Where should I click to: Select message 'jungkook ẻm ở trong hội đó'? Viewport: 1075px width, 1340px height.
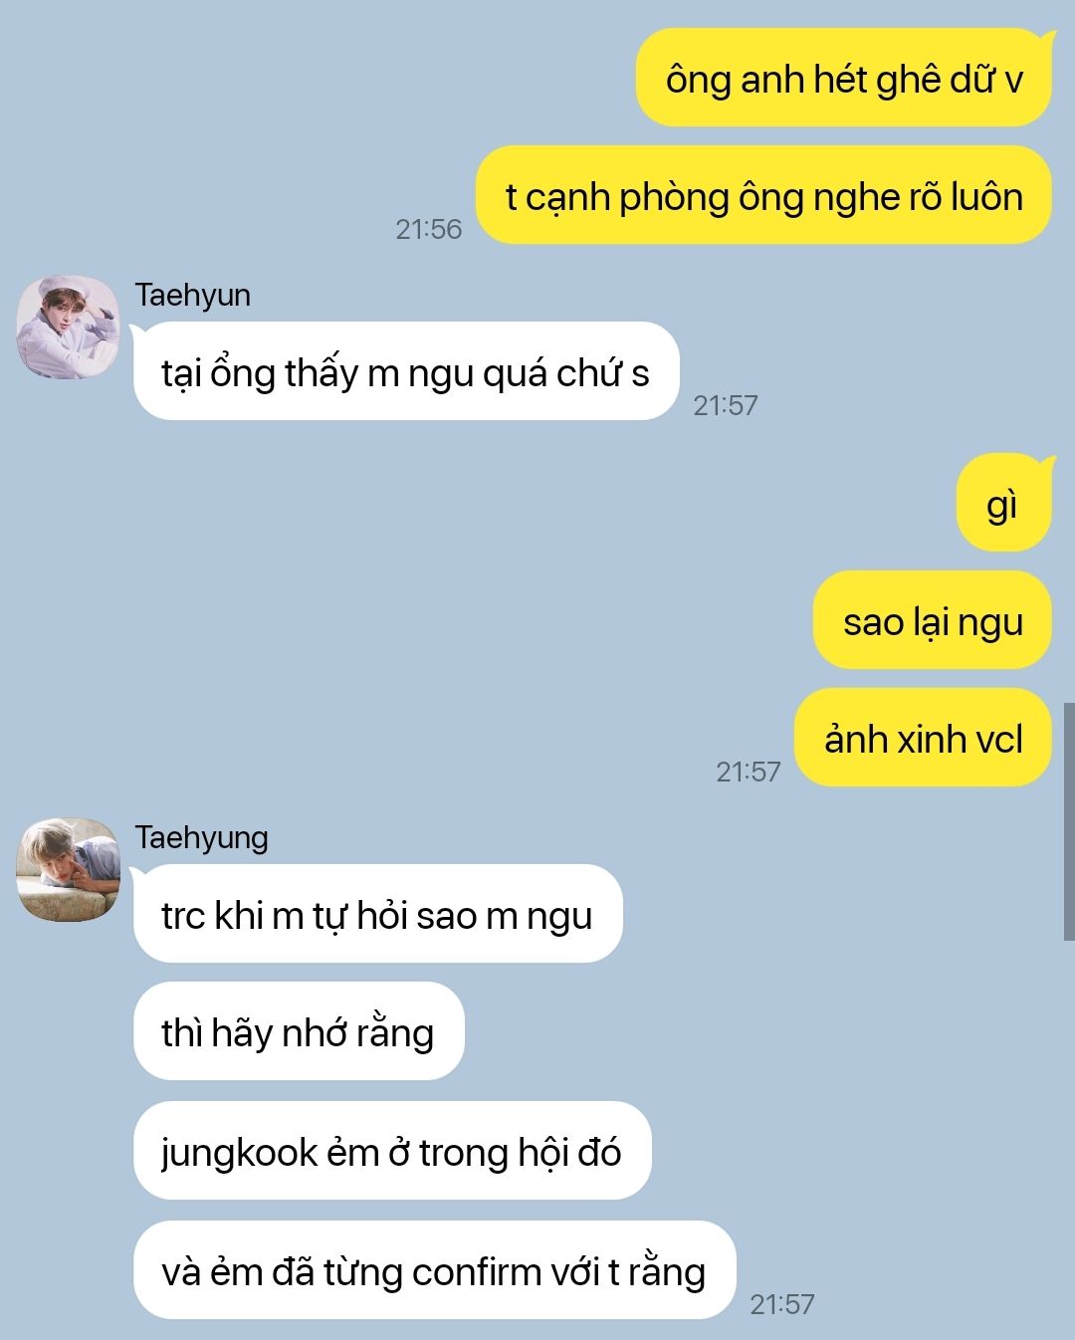pyautogui.click(x=392, y=1150)
